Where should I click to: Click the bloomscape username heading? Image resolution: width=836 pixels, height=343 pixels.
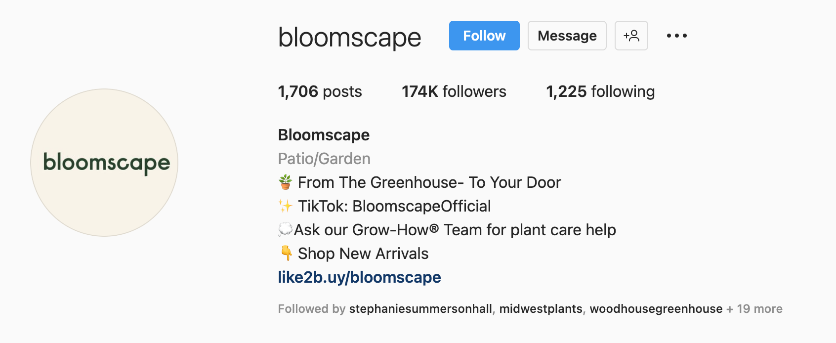coord(349,37)
